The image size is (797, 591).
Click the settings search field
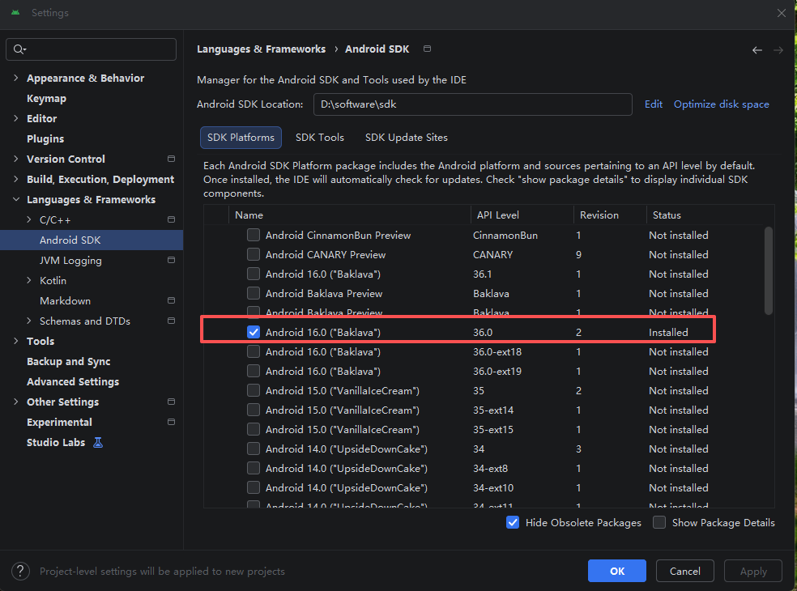click(x=91, y=49)
